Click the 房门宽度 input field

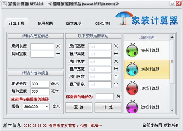(100, 62)
